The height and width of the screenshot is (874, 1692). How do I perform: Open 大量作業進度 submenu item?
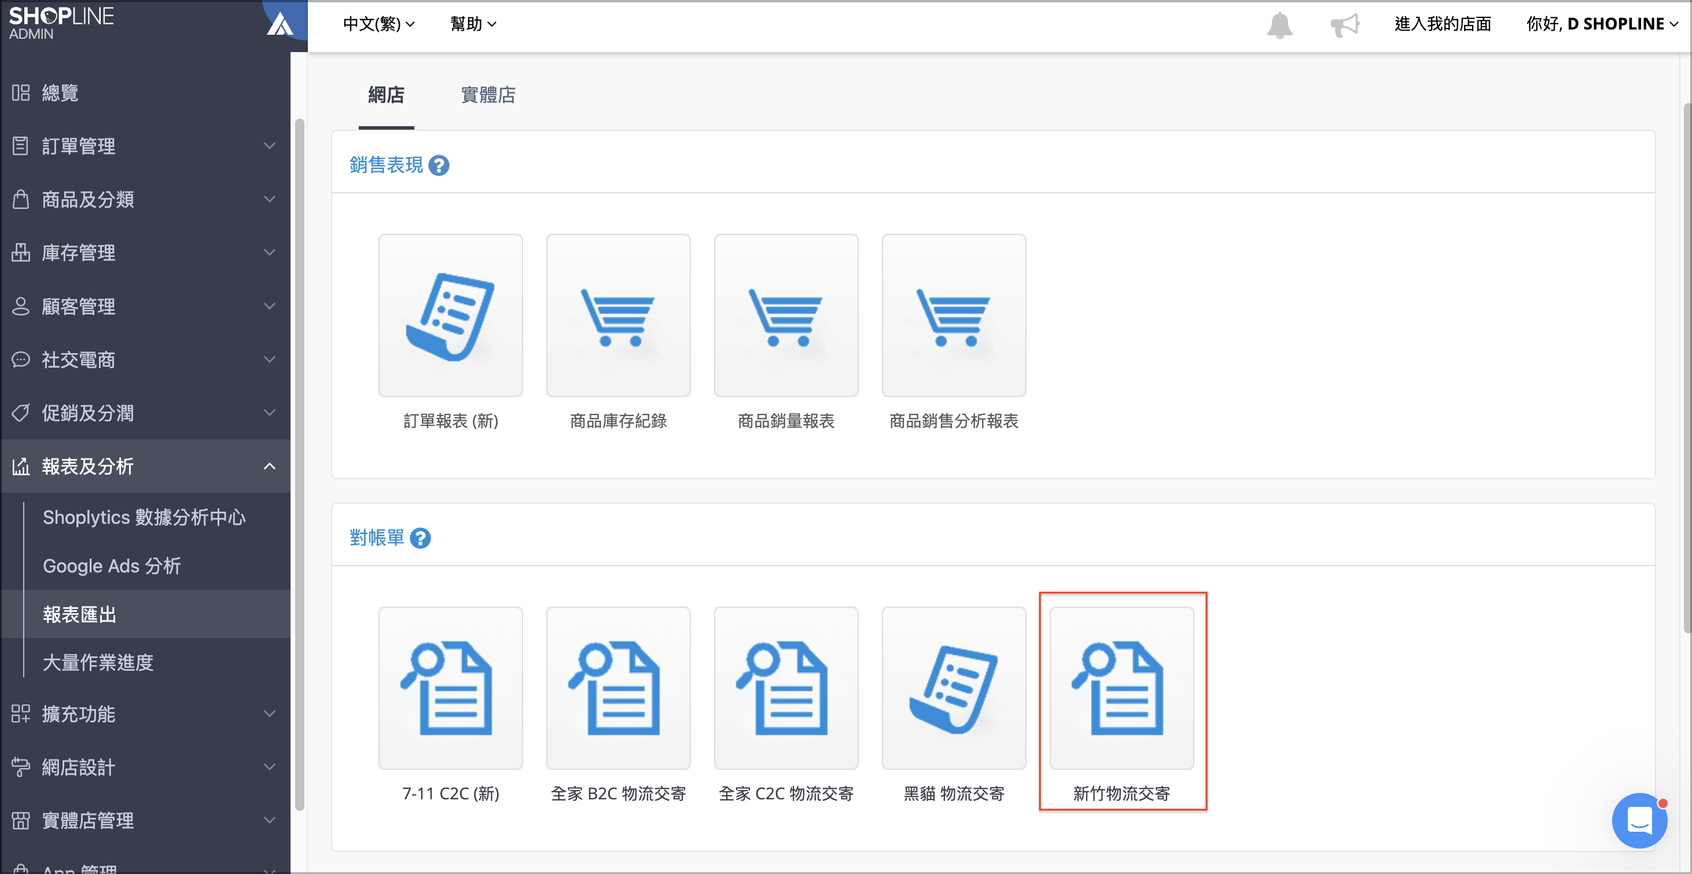tap(98, 662)
